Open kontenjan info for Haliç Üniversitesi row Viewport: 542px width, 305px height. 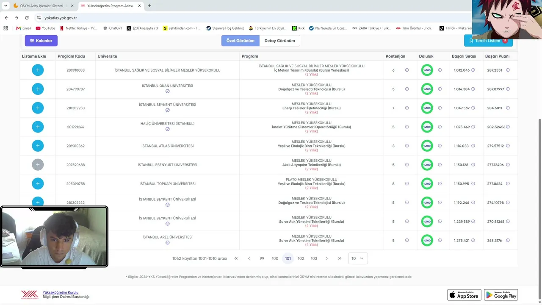407,127
